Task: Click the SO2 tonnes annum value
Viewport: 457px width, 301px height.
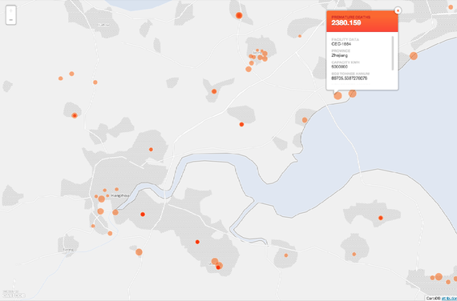Action: point(349,78)
